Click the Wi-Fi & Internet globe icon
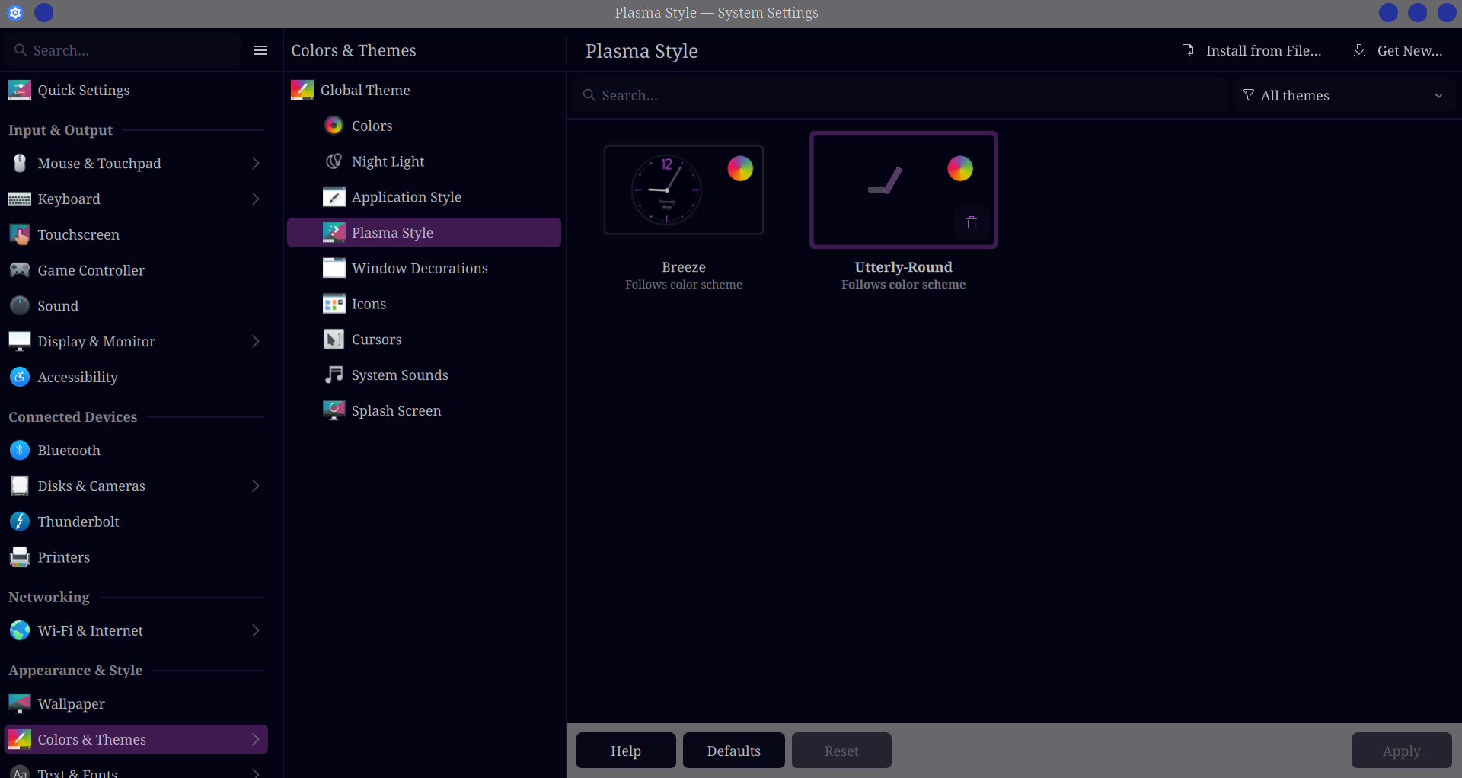This screenshot has width=1462, height=778. tap(20, 630)
